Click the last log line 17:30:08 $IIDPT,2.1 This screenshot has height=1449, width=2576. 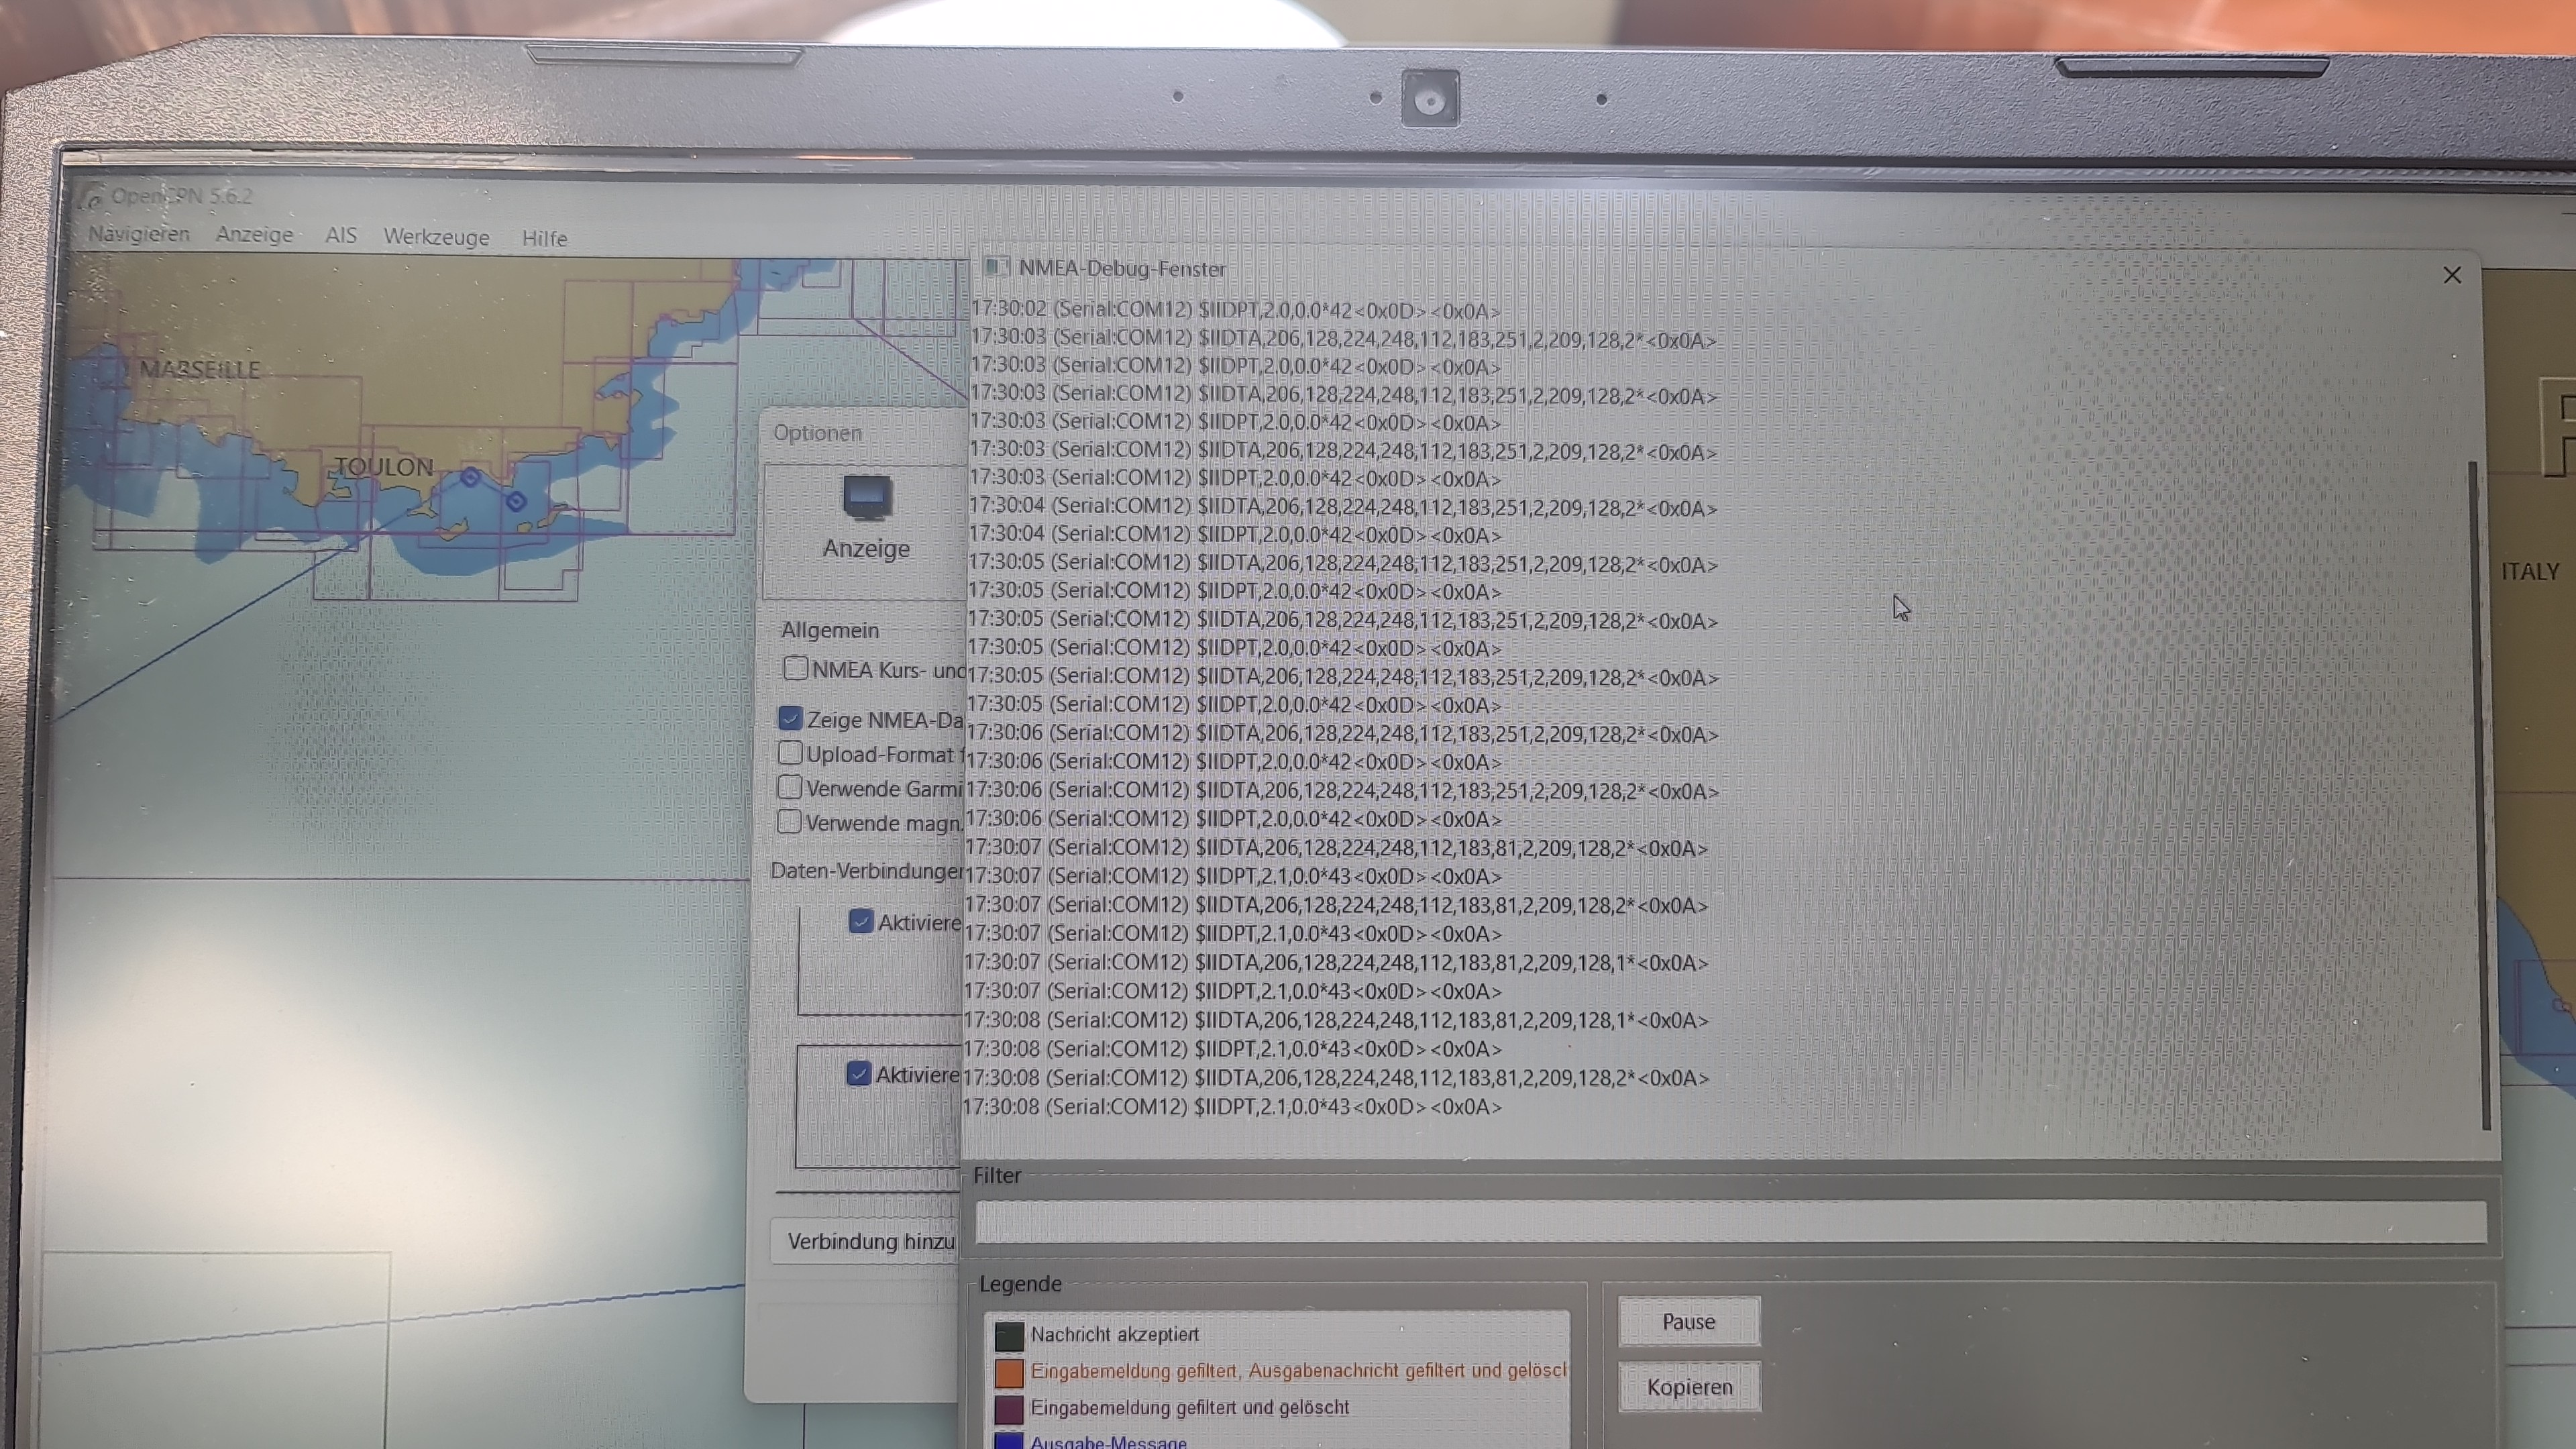click(x=1232, y=1107)
